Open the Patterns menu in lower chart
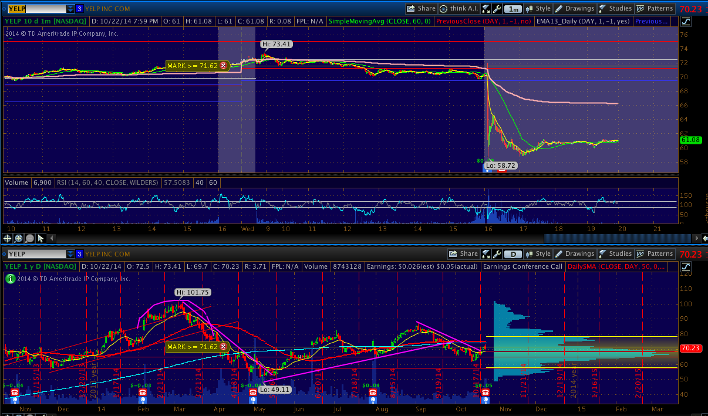The image size is (708, 416). [655, 254]
